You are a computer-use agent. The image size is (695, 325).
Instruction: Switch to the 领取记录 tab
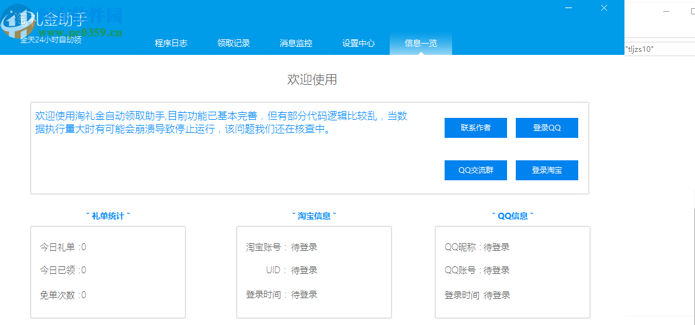tap(234, 44)
